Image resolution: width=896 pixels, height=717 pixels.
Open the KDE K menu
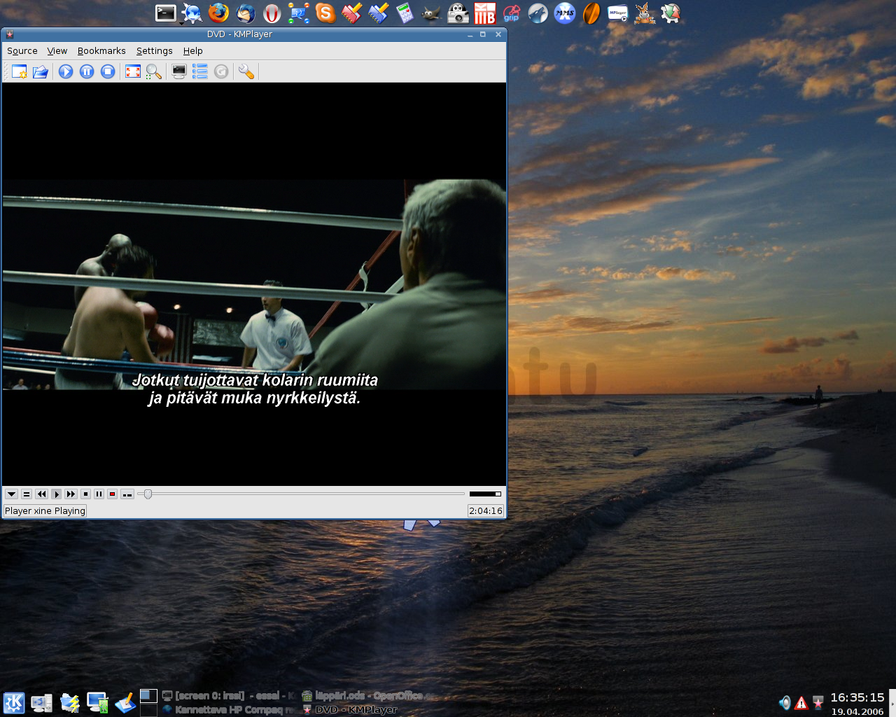(x=14, y=702)
